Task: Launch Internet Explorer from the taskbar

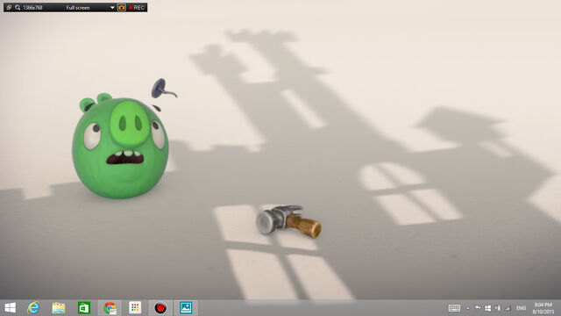Action: pos(33,308)
